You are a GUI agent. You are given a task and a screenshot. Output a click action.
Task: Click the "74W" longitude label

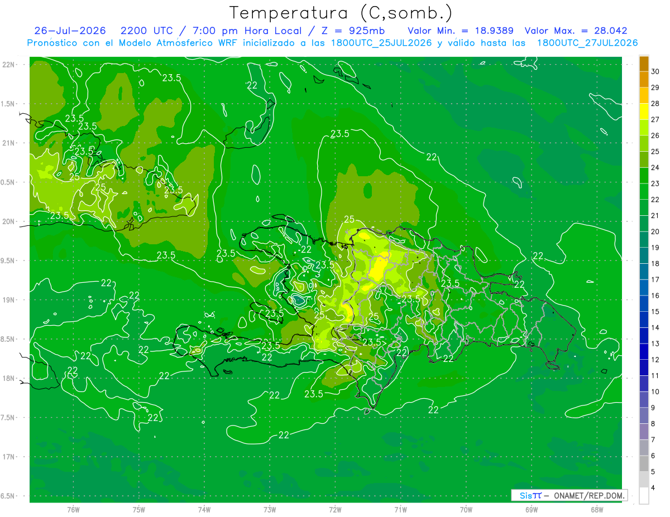[x=204, y=509]
